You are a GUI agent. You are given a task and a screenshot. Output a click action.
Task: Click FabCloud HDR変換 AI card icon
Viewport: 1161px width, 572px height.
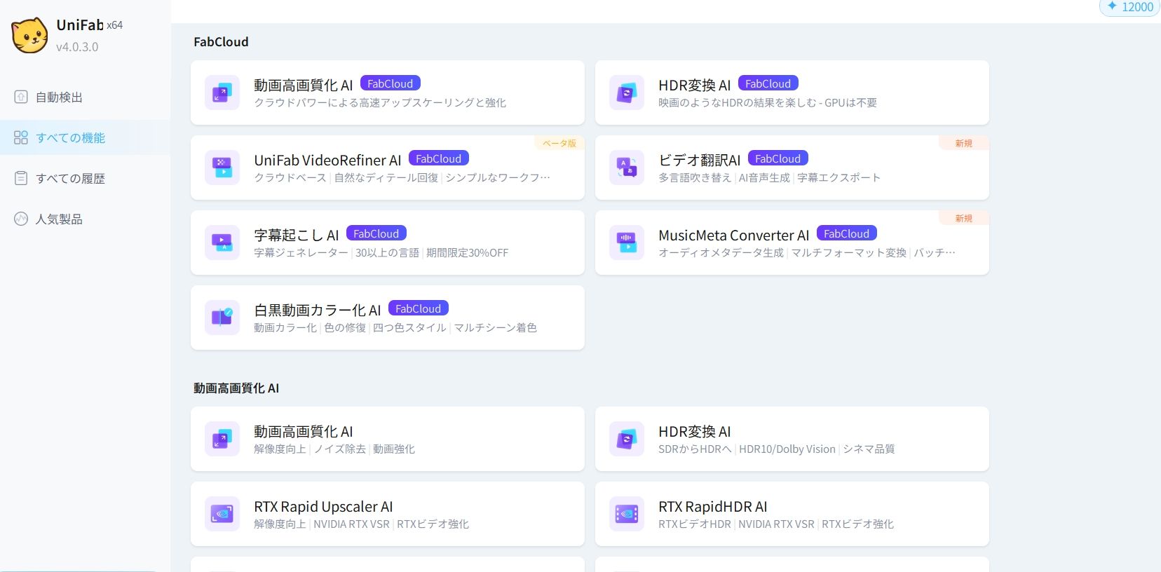click(x=627, y=93)
